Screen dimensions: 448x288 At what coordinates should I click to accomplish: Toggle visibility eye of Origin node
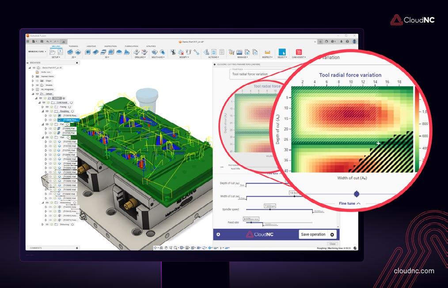pos(38,81)
